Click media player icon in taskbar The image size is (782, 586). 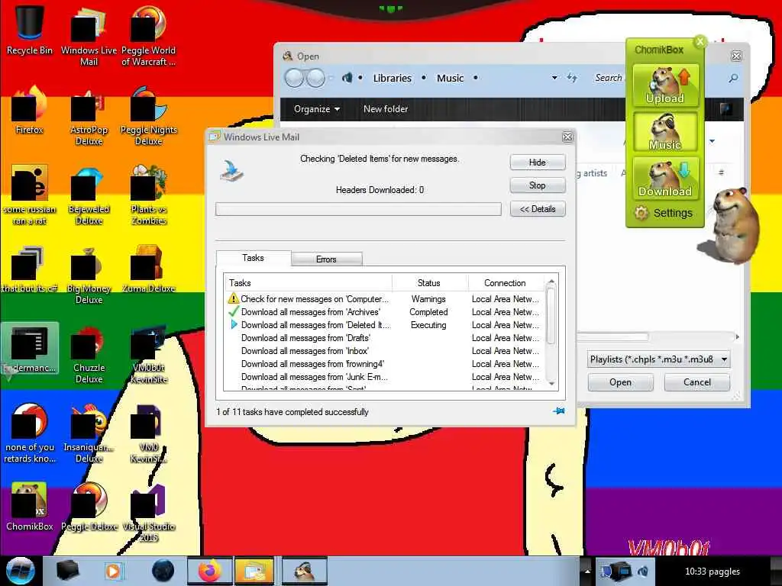pos(113,571)
